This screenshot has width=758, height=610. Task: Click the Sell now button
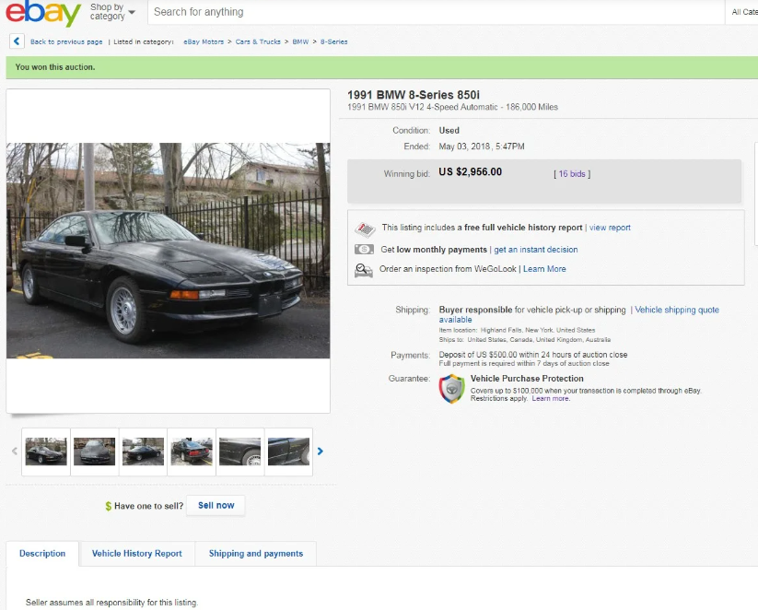pyautogui.click(x=216, y=506)
